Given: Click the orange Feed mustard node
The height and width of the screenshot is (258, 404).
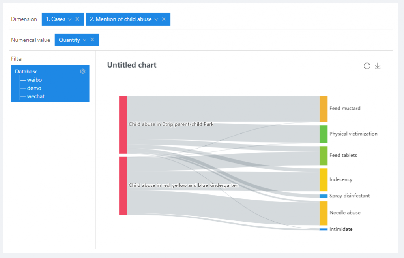Looking at the screenshot, I should click(x=324, y=109).
